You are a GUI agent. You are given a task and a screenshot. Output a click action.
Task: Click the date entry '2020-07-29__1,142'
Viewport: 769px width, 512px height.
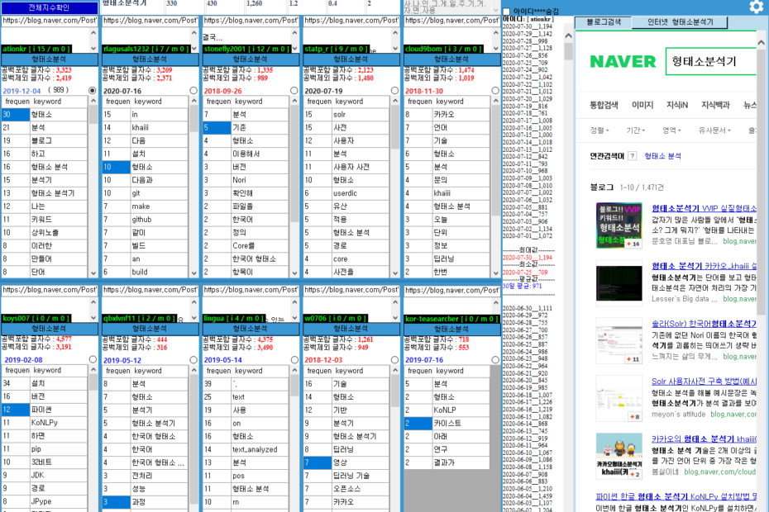click(528, 34)
